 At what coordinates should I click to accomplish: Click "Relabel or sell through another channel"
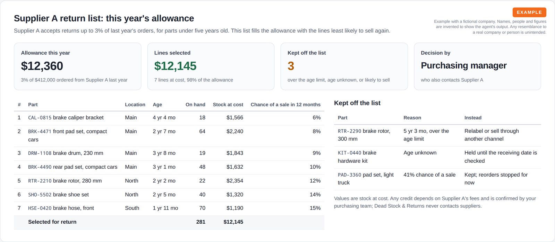click(492, 135)
